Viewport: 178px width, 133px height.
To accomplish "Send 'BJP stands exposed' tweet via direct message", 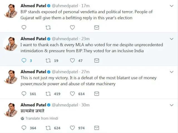I will pos(97,27).
